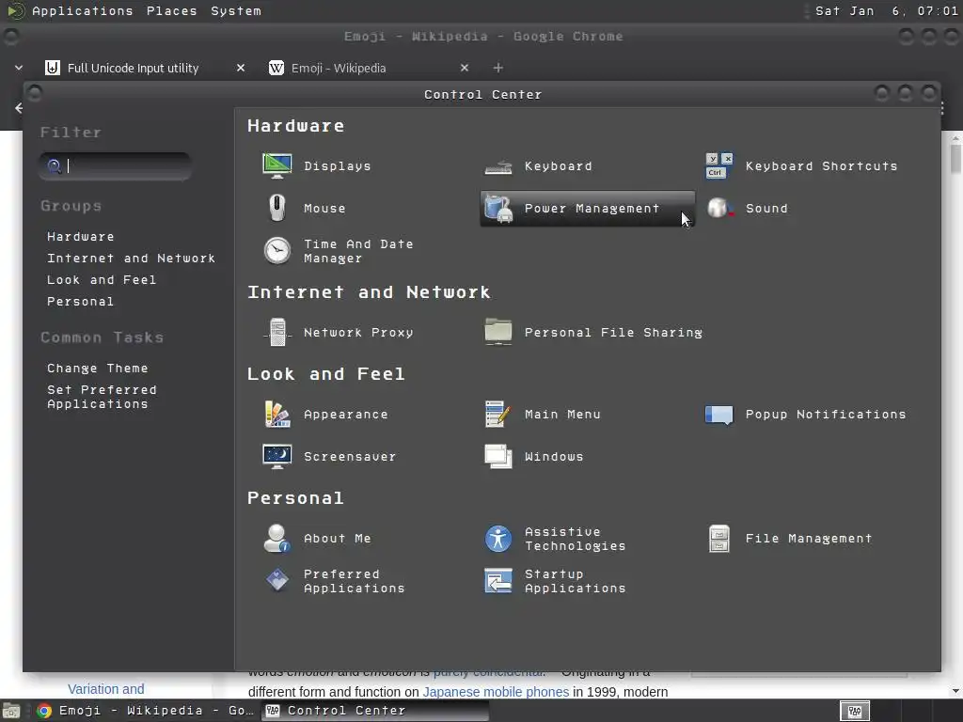Click the About Me label

pos(338,539)
